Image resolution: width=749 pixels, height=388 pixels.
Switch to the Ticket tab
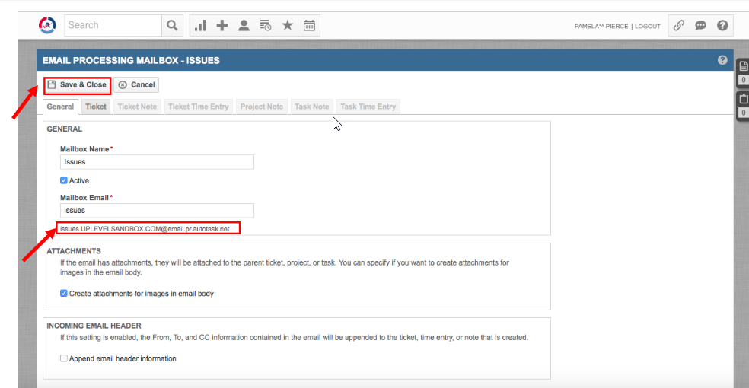(96, 107)
